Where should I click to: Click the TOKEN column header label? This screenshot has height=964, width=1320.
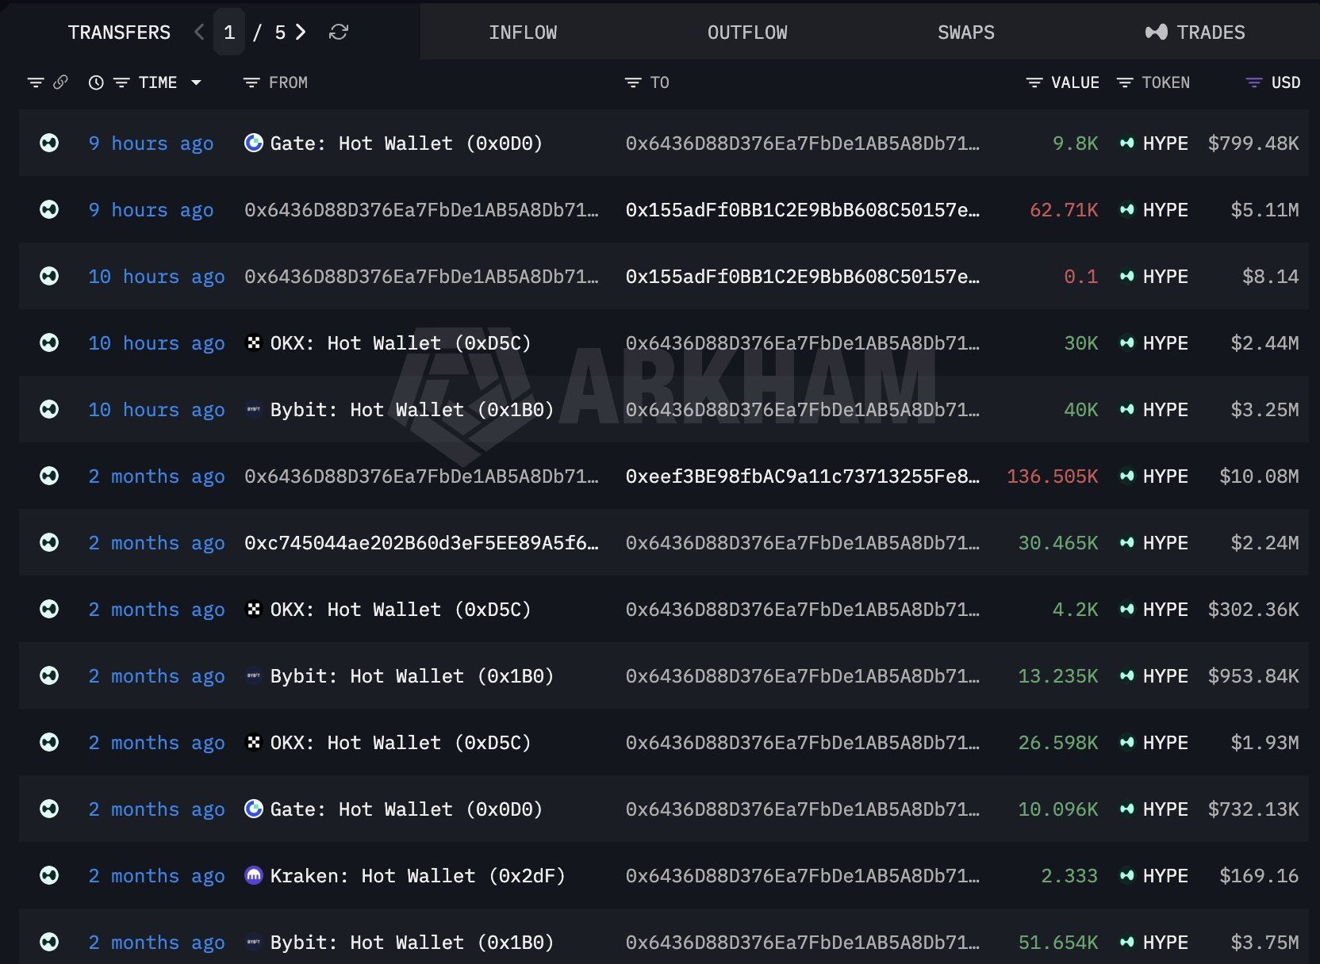click(x=1165, y=82)
